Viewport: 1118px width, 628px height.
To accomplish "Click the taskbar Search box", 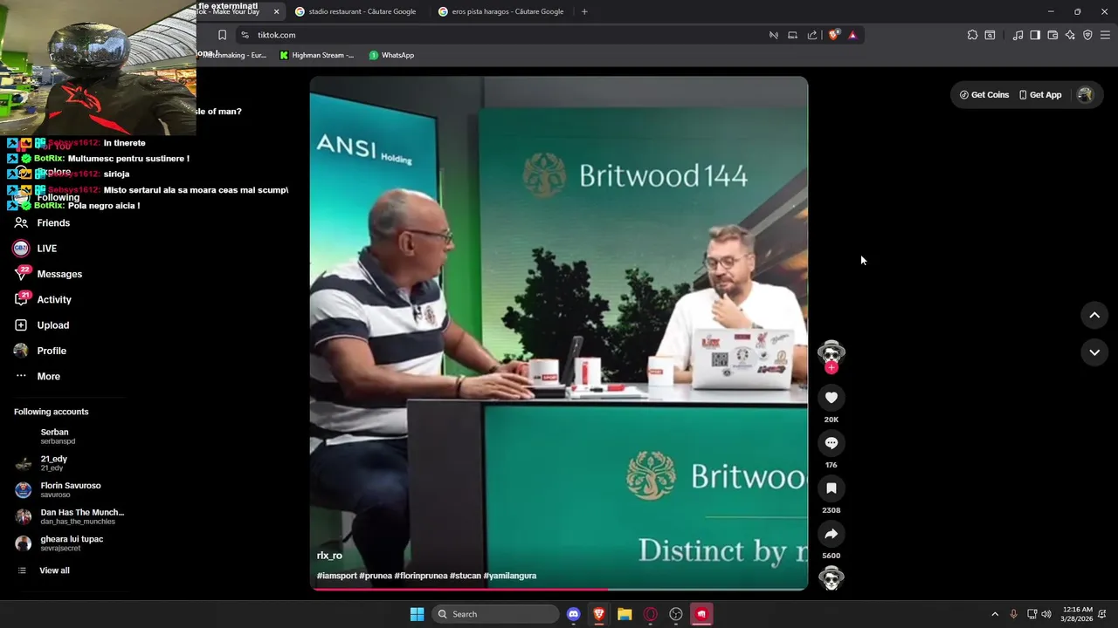I will click(495, 614).
